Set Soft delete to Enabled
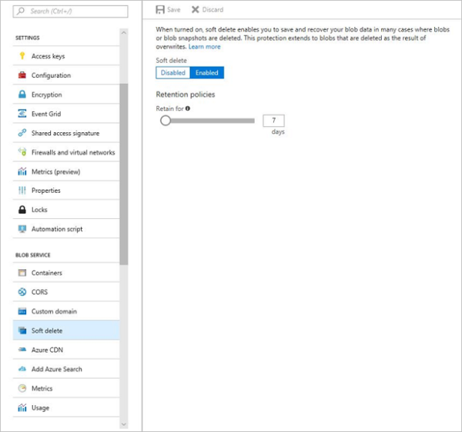This screenshot has height=432, width=462. click(x=207, y=72)
